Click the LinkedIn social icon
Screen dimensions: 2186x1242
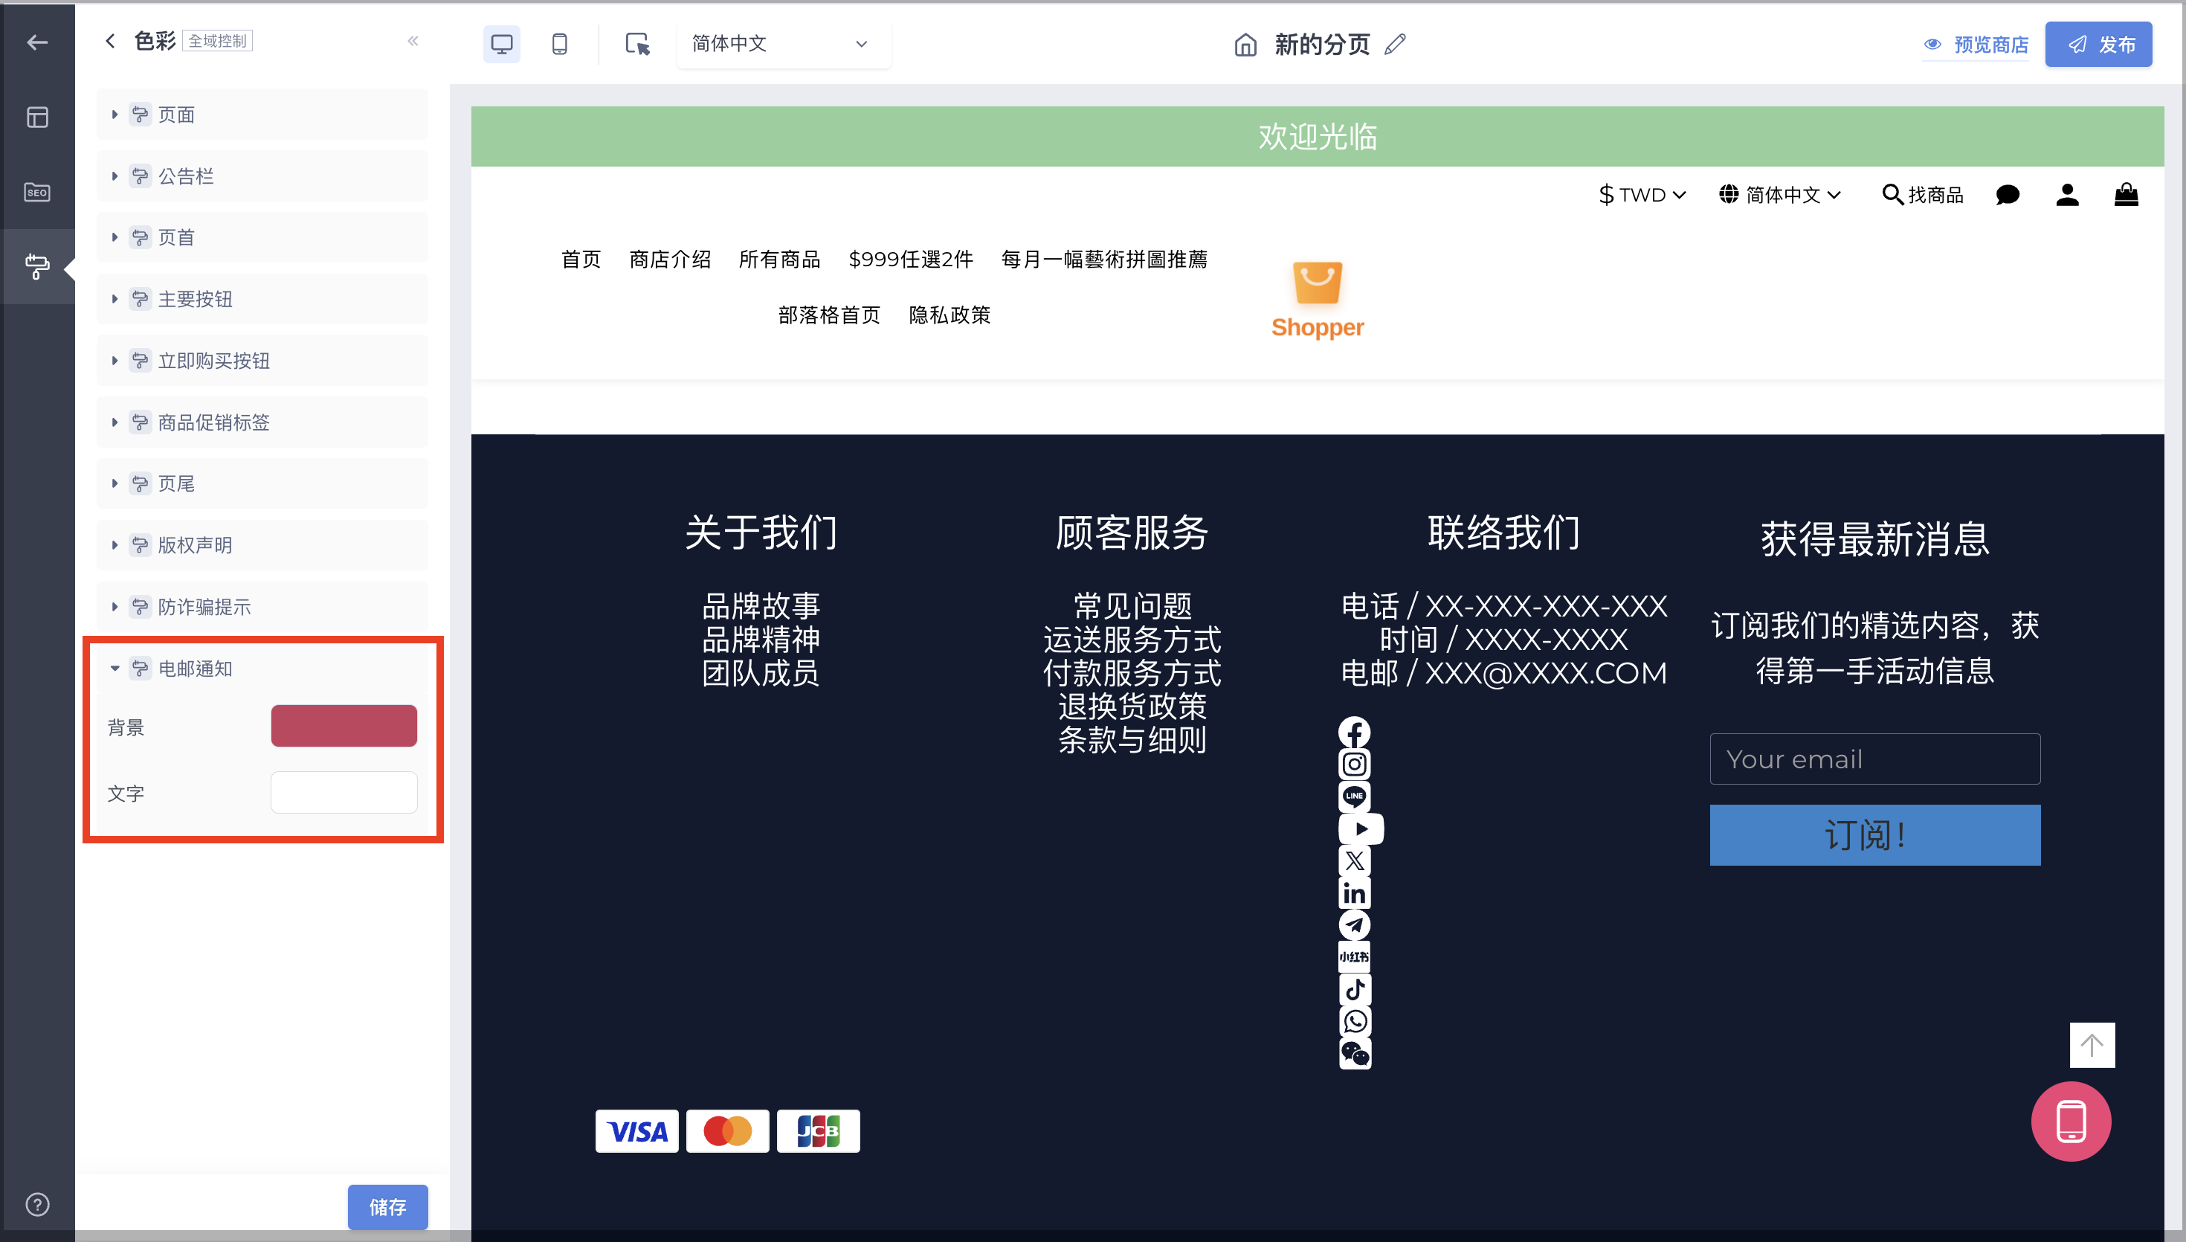point(1354,893)
